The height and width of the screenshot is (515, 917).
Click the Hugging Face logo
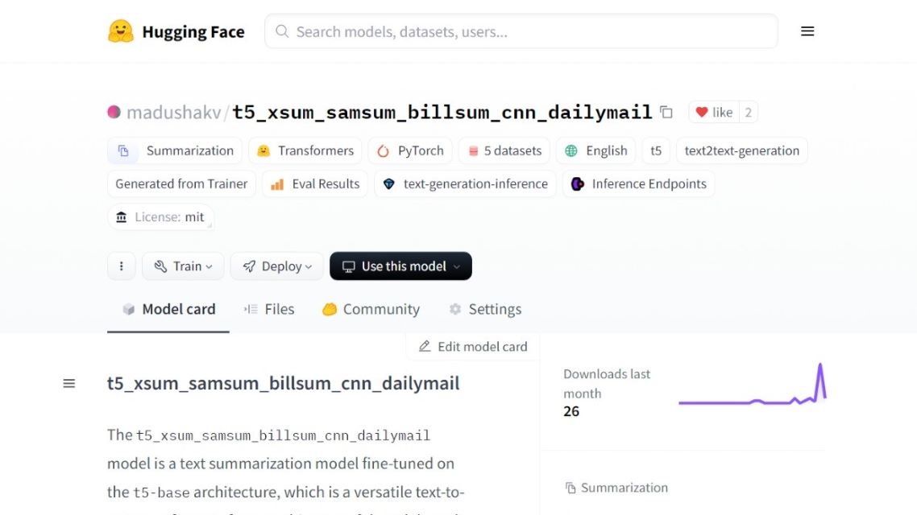pyautogui.click(x=176, y=31)
